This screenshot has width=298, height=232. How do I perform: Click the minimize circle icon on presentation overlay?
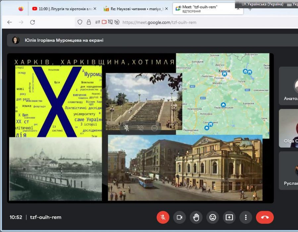coord(154,128)
